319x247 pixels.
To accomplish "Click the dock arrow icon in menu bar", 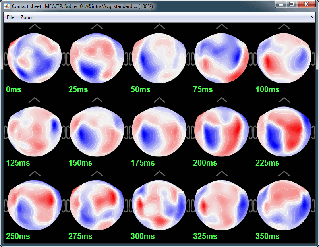I will coord(312,17).
